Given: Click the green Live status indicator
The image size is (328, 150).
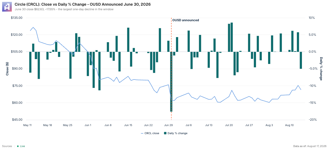Looking at the screenshot, I should (x=21, y=146).
